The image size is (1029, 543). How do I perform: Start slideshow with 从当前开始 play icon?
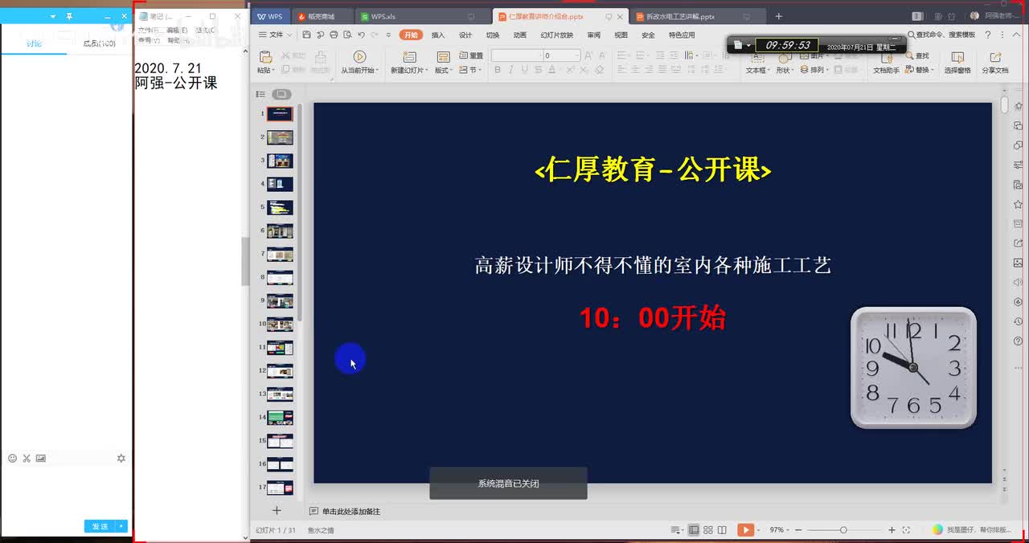359,57
